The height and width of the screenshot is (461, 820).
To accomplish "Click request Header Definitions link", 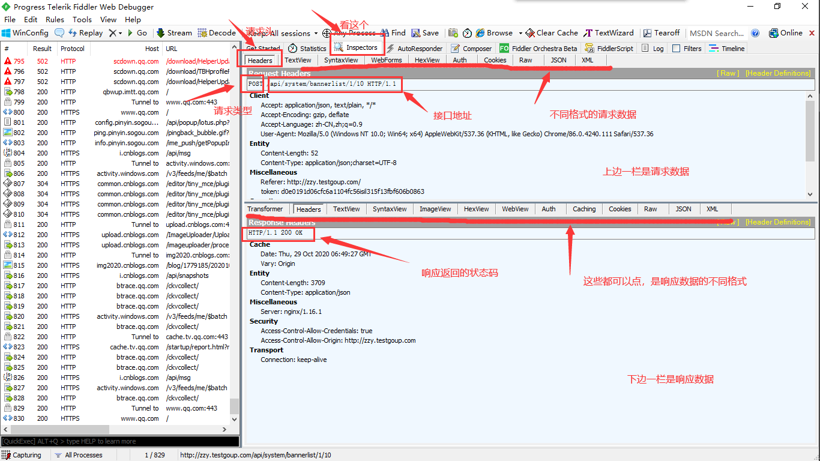I will (x=778, y=73).
